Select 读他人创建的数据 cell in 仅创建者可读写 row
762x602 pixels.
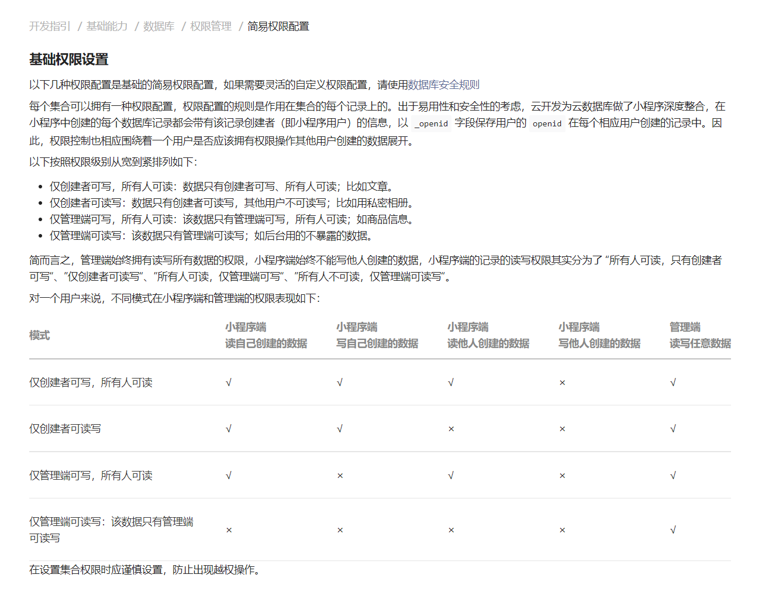pos(451,429)
